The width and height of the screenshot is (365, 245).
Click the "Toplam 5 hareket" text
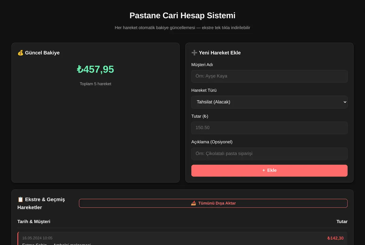(x=96, y=84)
